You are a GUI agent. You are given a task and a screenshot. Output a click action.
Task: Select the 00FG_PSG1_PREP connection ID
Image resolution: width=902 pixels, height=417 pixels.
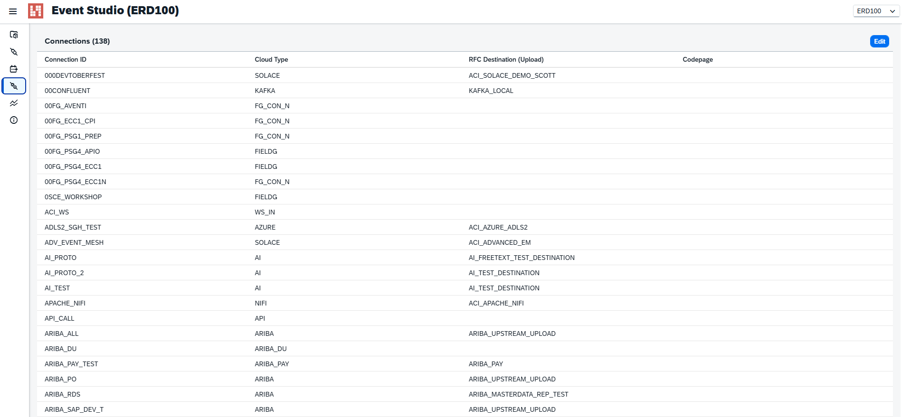(x=73, y=136)
